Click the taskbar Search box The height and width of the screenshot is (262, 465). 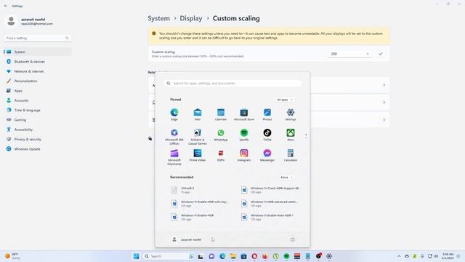pyautogui.click(x=169, y=256)
